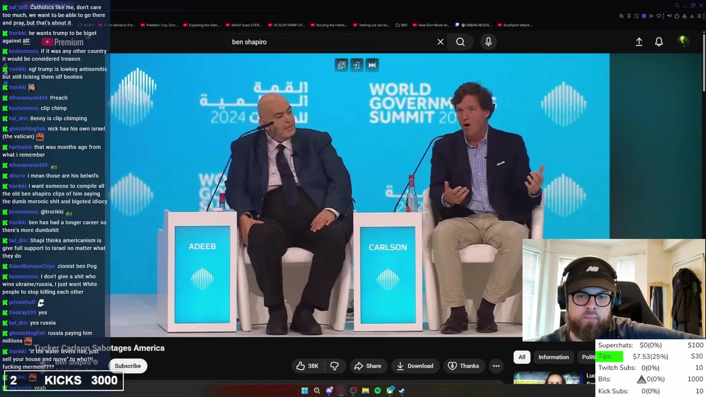Screen dimensions: 706x397
Task: Open Opera browser from the taskbar
Action: [x=341, y=390]
